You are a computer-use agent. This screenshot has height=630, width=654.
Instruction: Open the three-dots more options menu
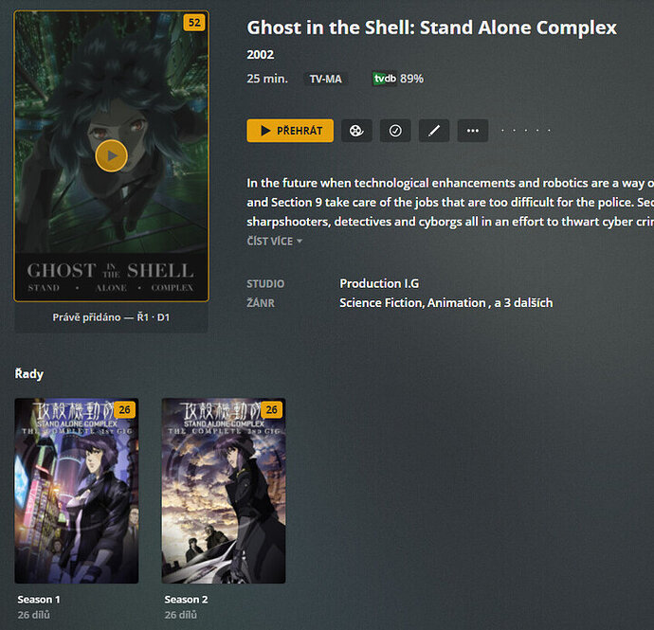click(473, 131)
